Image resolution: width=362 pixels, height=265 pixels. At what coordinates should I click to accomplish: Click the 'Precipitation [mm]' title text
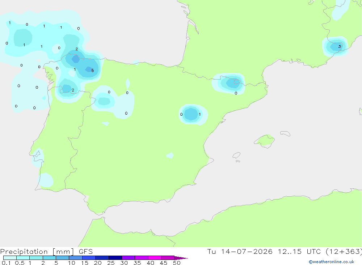click(x=37, y=252)
